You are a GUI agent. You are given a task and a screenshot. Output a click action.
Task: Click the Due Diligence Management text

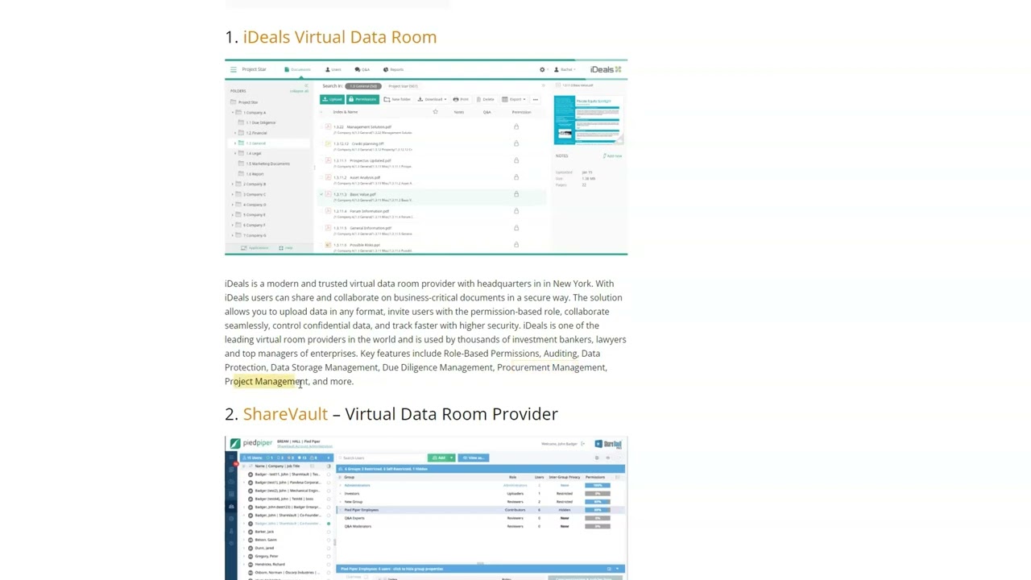point(437,367)
